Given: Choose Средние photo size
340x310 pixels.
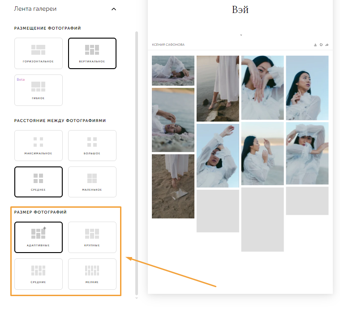Looking at the screenshot, I should point(39,274).
